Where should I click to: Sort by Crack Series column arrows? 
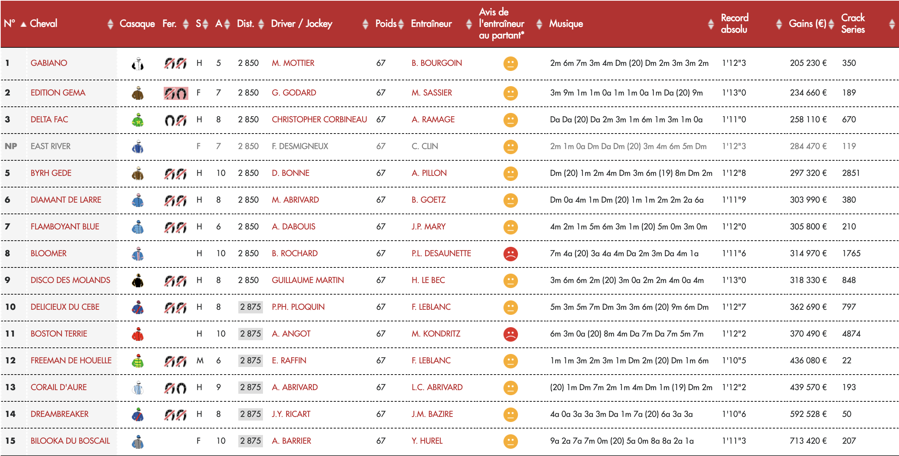pyautogui.click(x=892, y=24)
